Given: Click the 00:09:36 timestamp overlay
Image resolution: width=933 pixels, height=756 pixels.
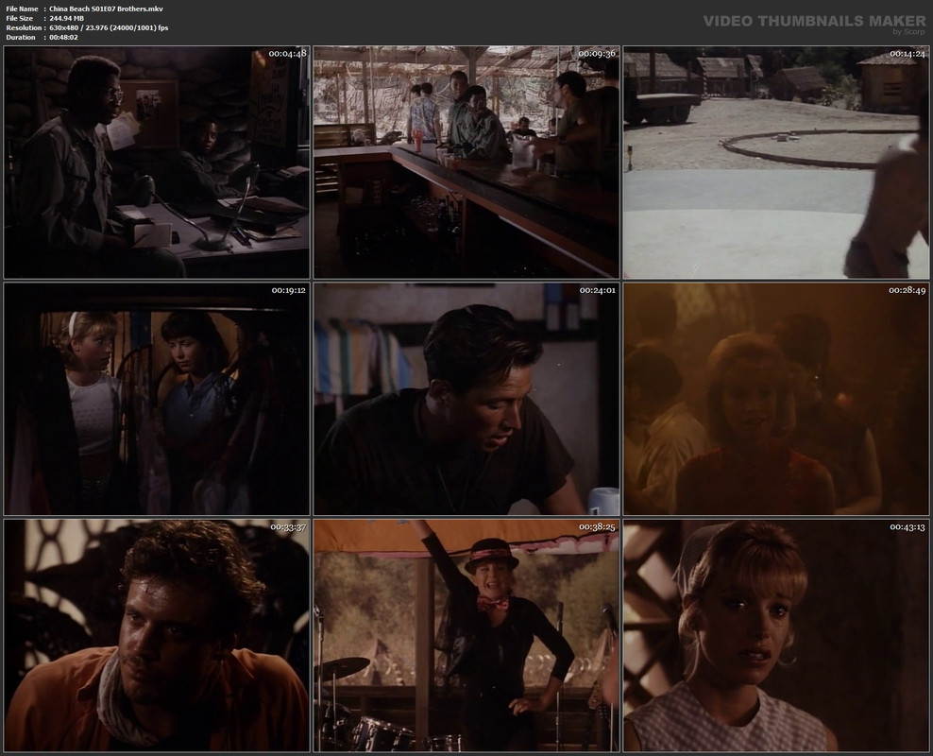Looking at the screenshot, I should click(598, 54).
